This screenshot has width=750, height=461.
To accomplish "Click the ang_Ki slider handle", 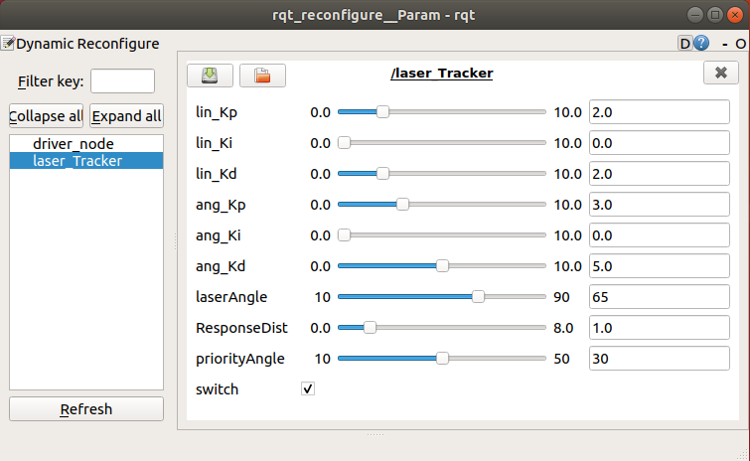I will tap(344, 234).
